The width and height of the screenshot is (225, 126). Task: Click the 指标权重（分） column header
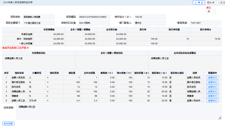(142, 73)
